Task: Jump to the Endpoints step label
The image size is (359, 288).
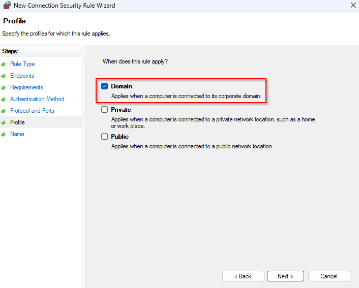Action: pos(22,76)
